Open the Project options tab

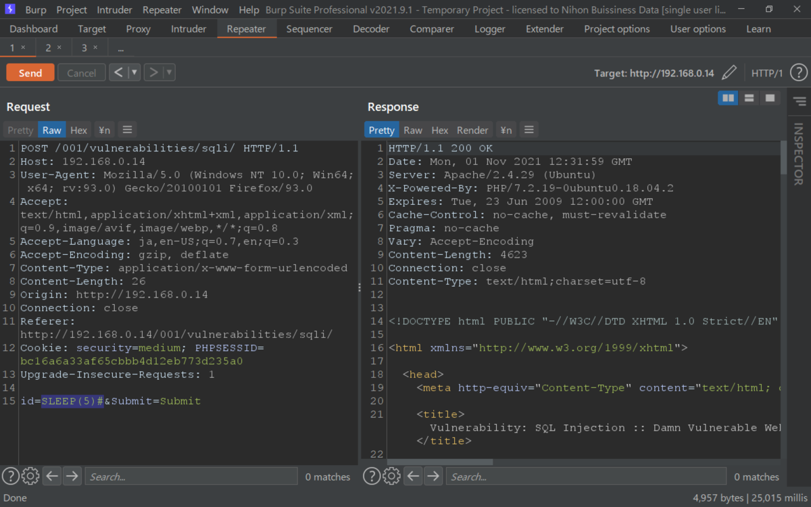click(617, 29)
